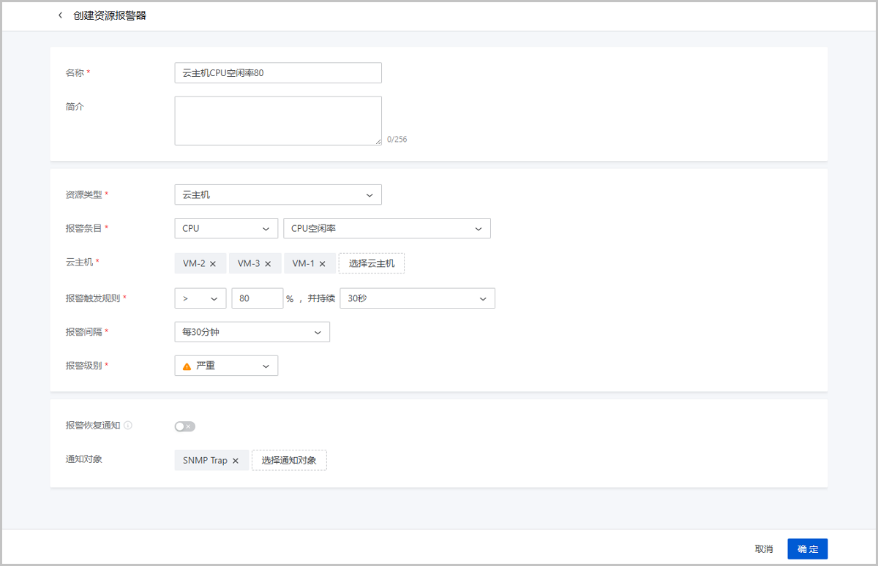Click the 选择通知对象 button
This screenshot has height=566, width=878.
click(x=289, y=460)
